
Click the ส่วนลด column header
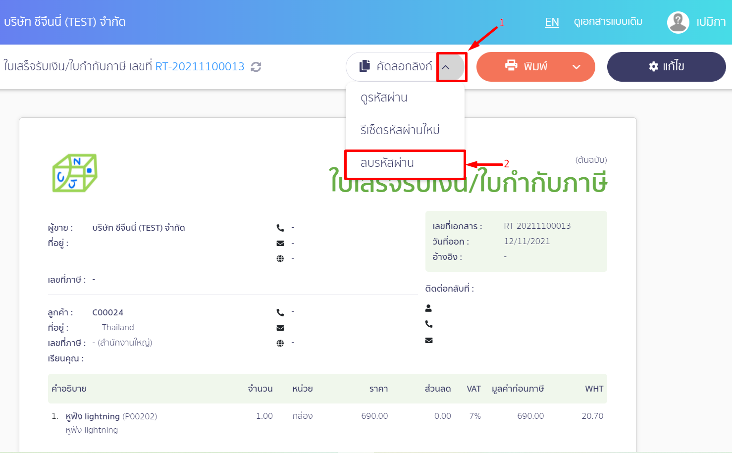438,389
